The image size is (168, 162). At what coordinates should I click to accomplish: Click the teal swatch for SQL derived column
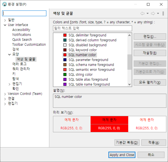[x=65, y=40]
